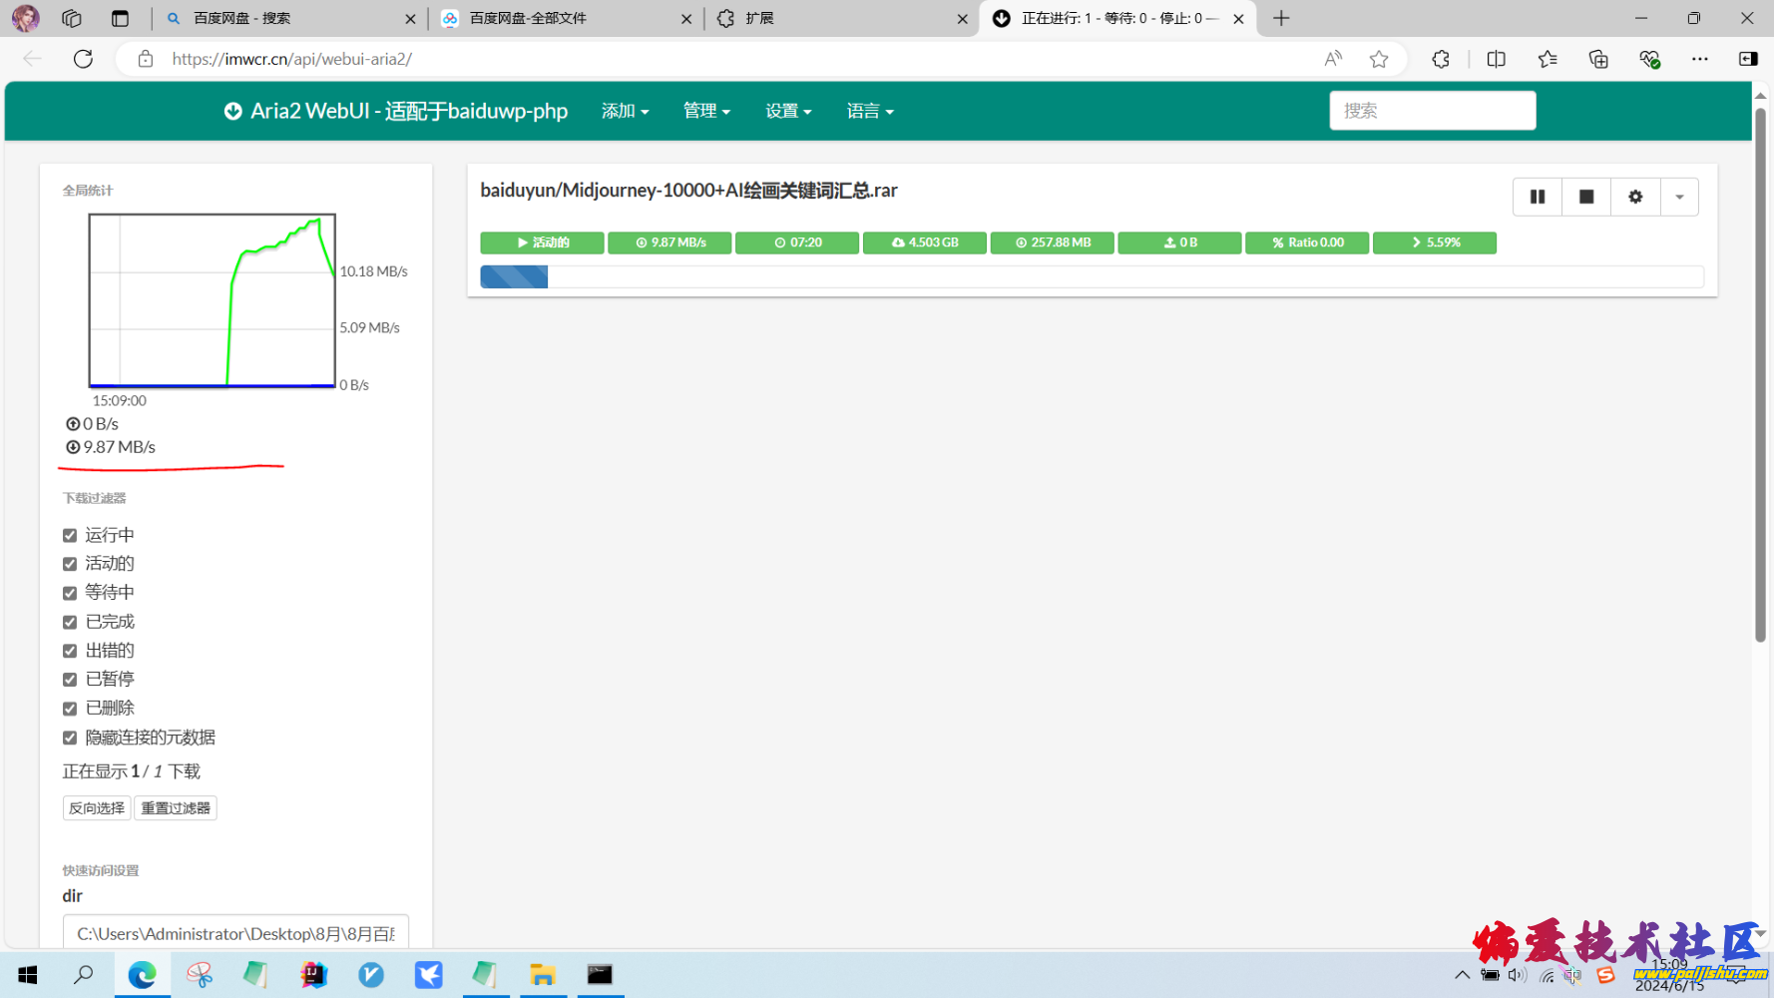Open the 添加 dropdown menu
This screenshot has width=1774, height=998.
coord(625,111)
